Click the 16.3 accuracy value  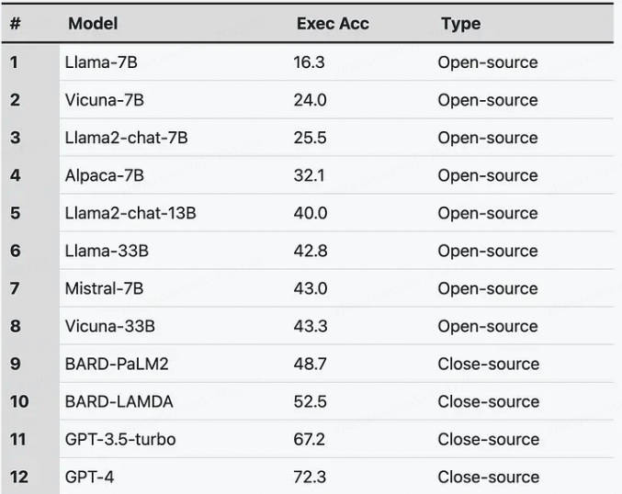309,62
